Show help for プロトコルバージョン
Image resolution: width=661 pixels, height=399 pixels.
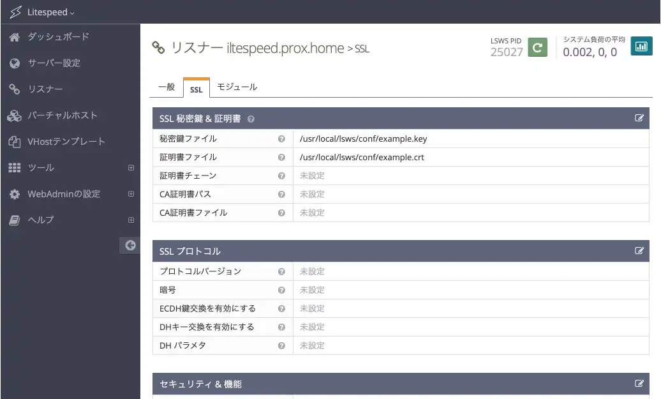pyautogui.click(x=281, y=271)
